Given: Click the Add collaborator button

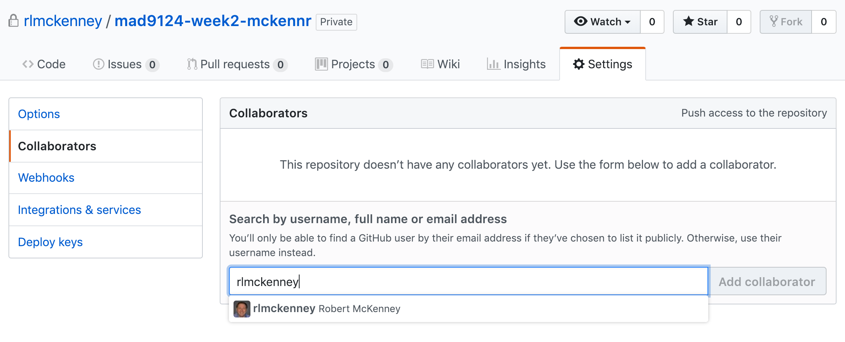Looking at the screenshot, I should pos(767,281).
